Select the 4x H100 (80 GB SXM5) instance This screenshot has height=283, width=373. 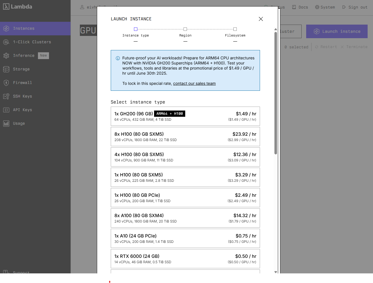pyautogui.click(x=185, y=157)
